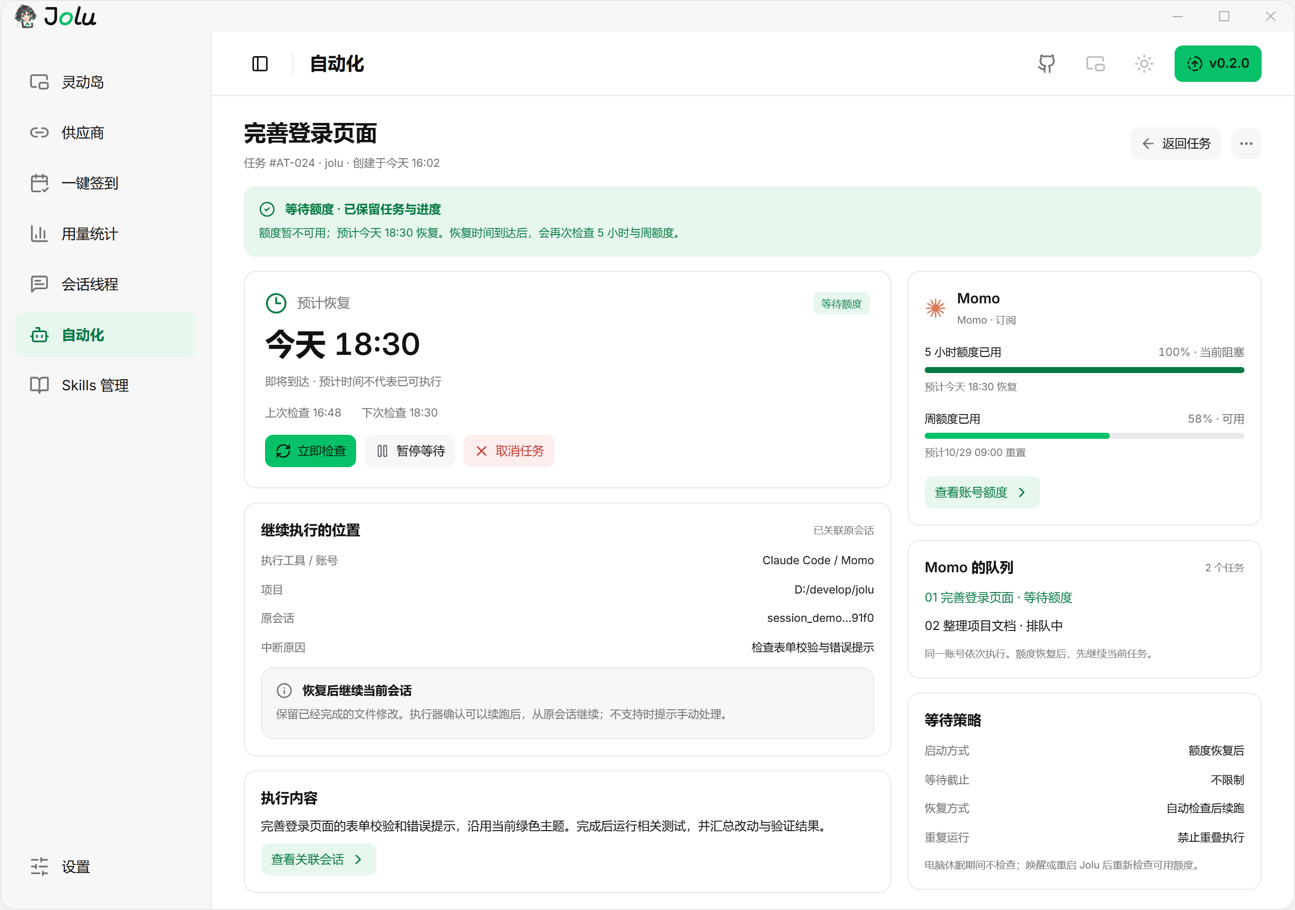
Task: Click the 等待额度 status badge
Action: click(841, 304)
